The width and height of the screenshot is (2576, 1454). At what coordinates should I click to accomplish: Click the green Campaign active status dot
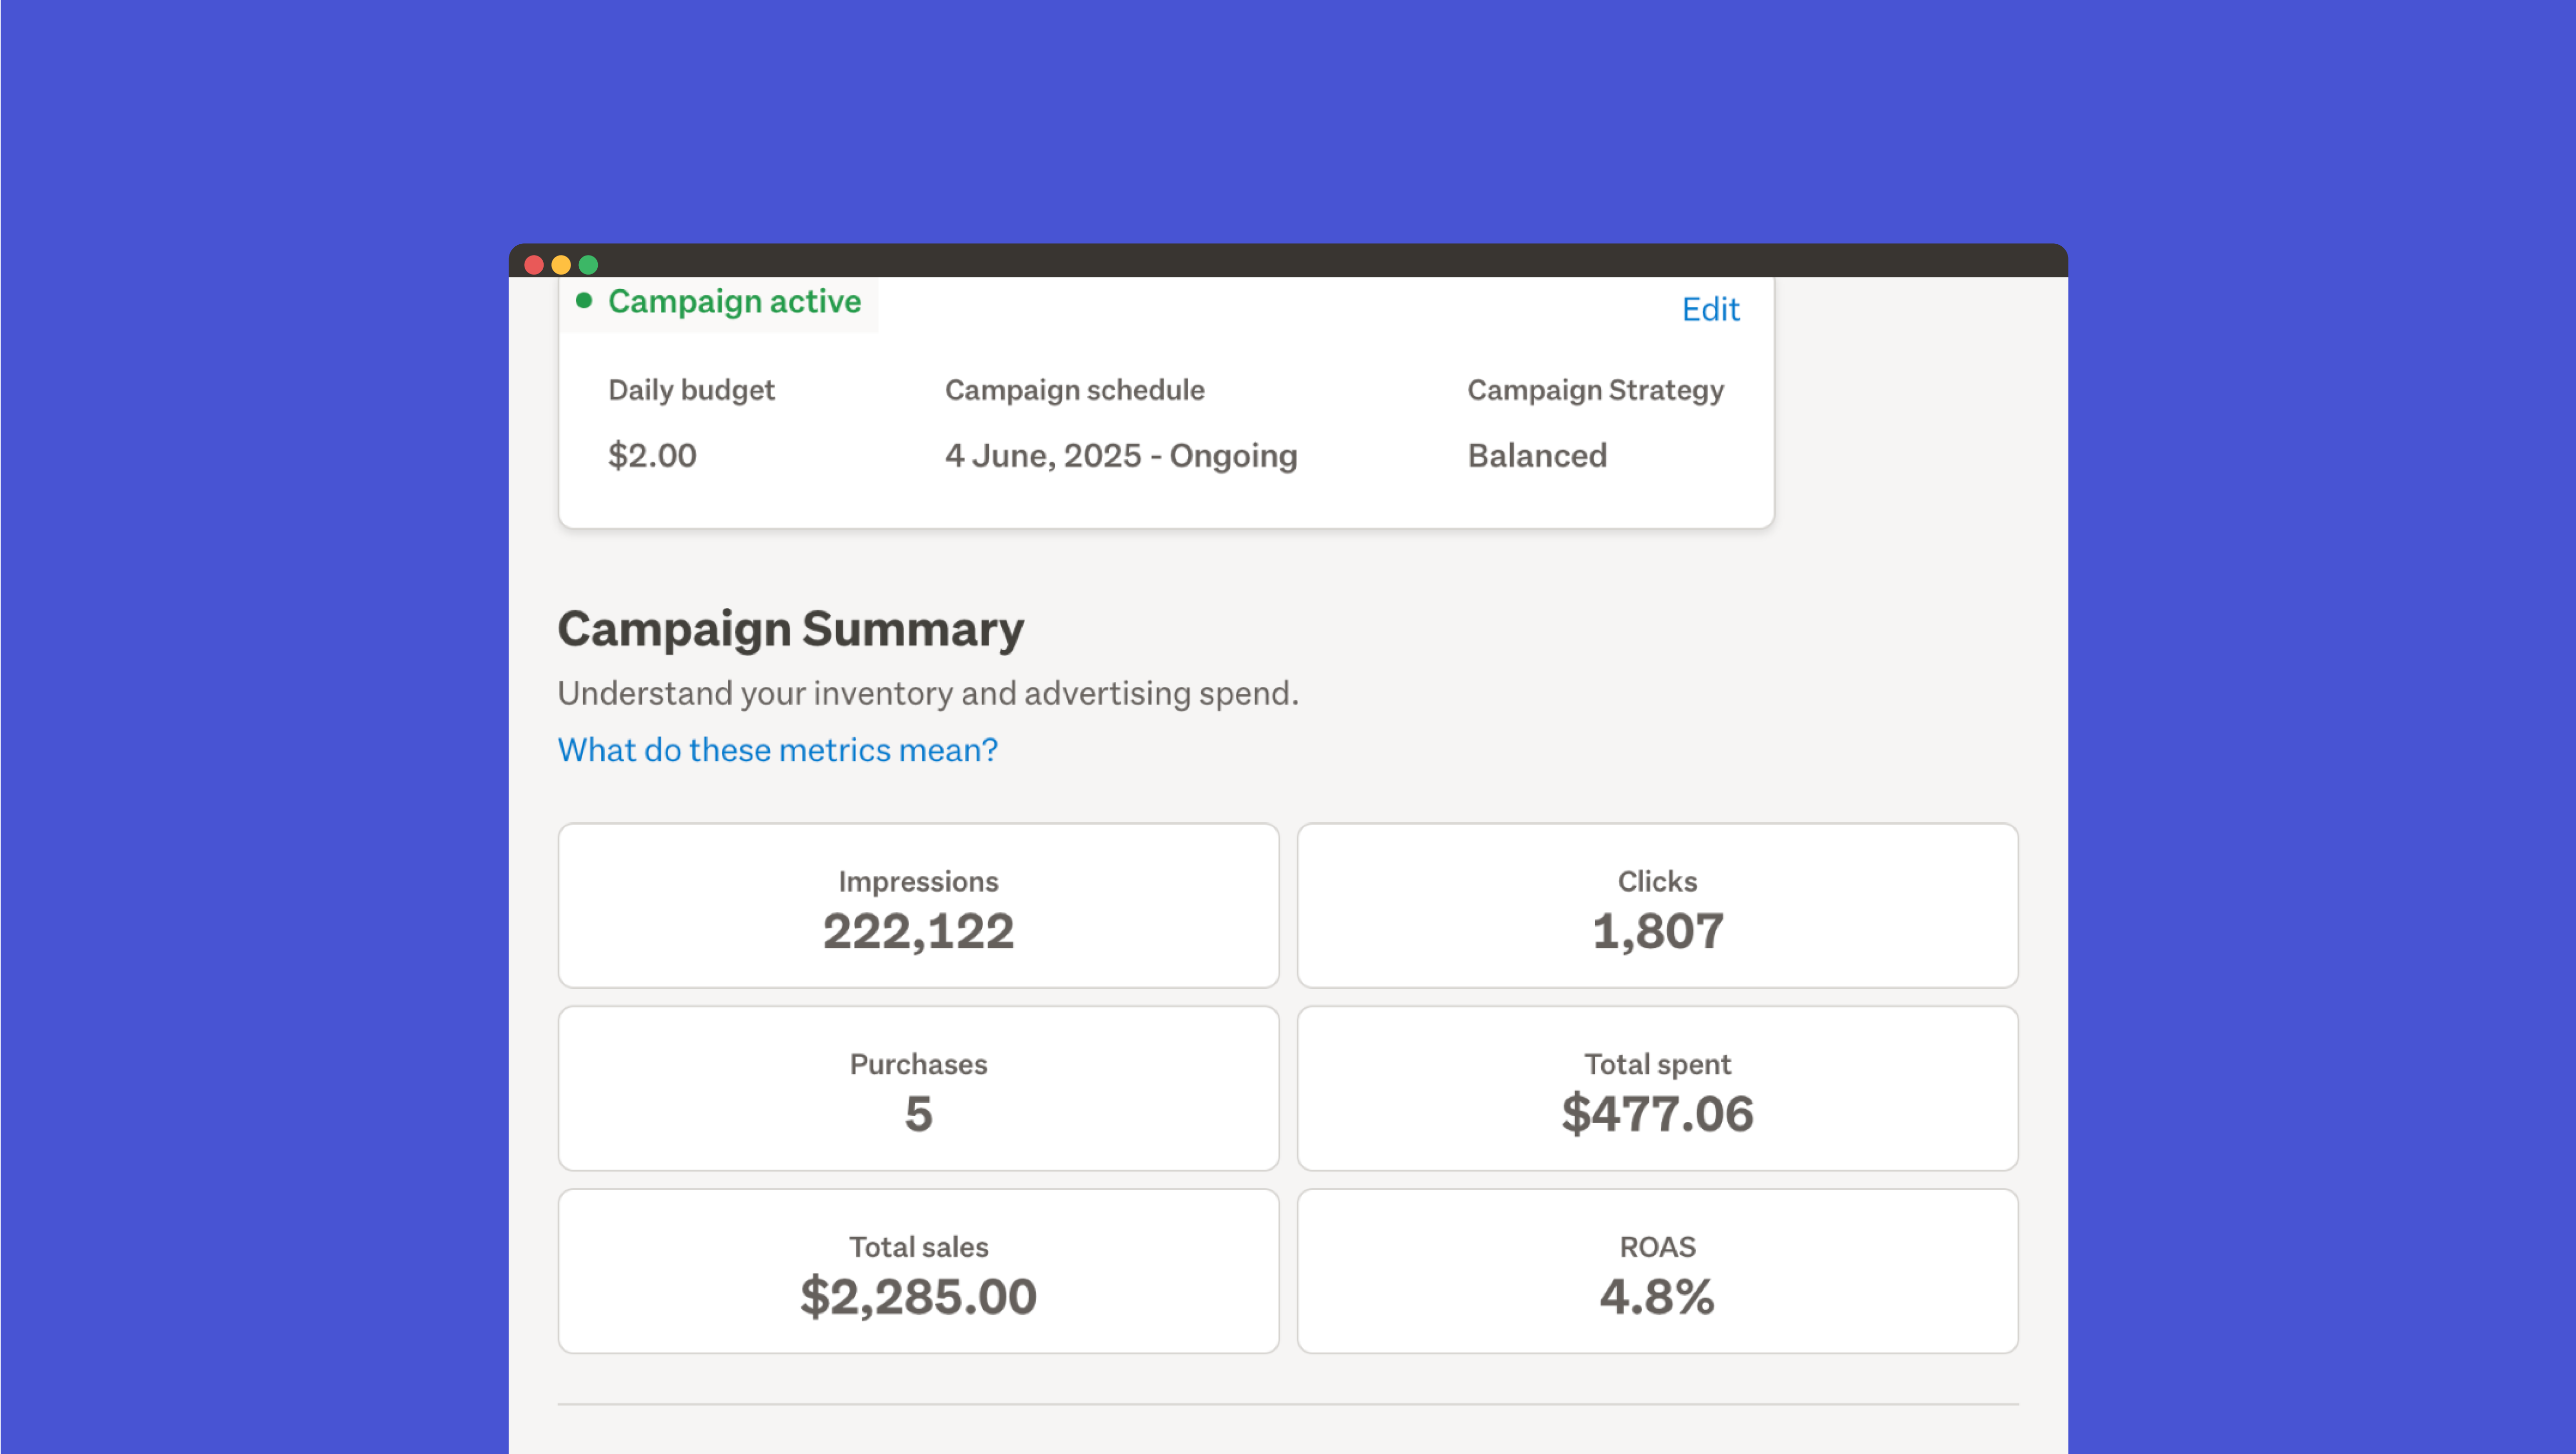584,300
